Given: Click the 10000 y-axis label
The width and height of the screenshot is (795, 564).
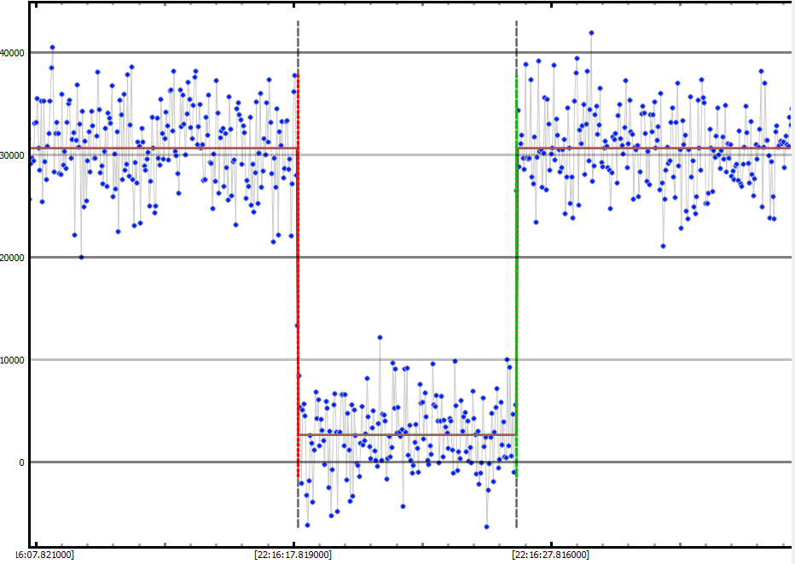Looking at the screenshot, I should click(x=15, y=360).
